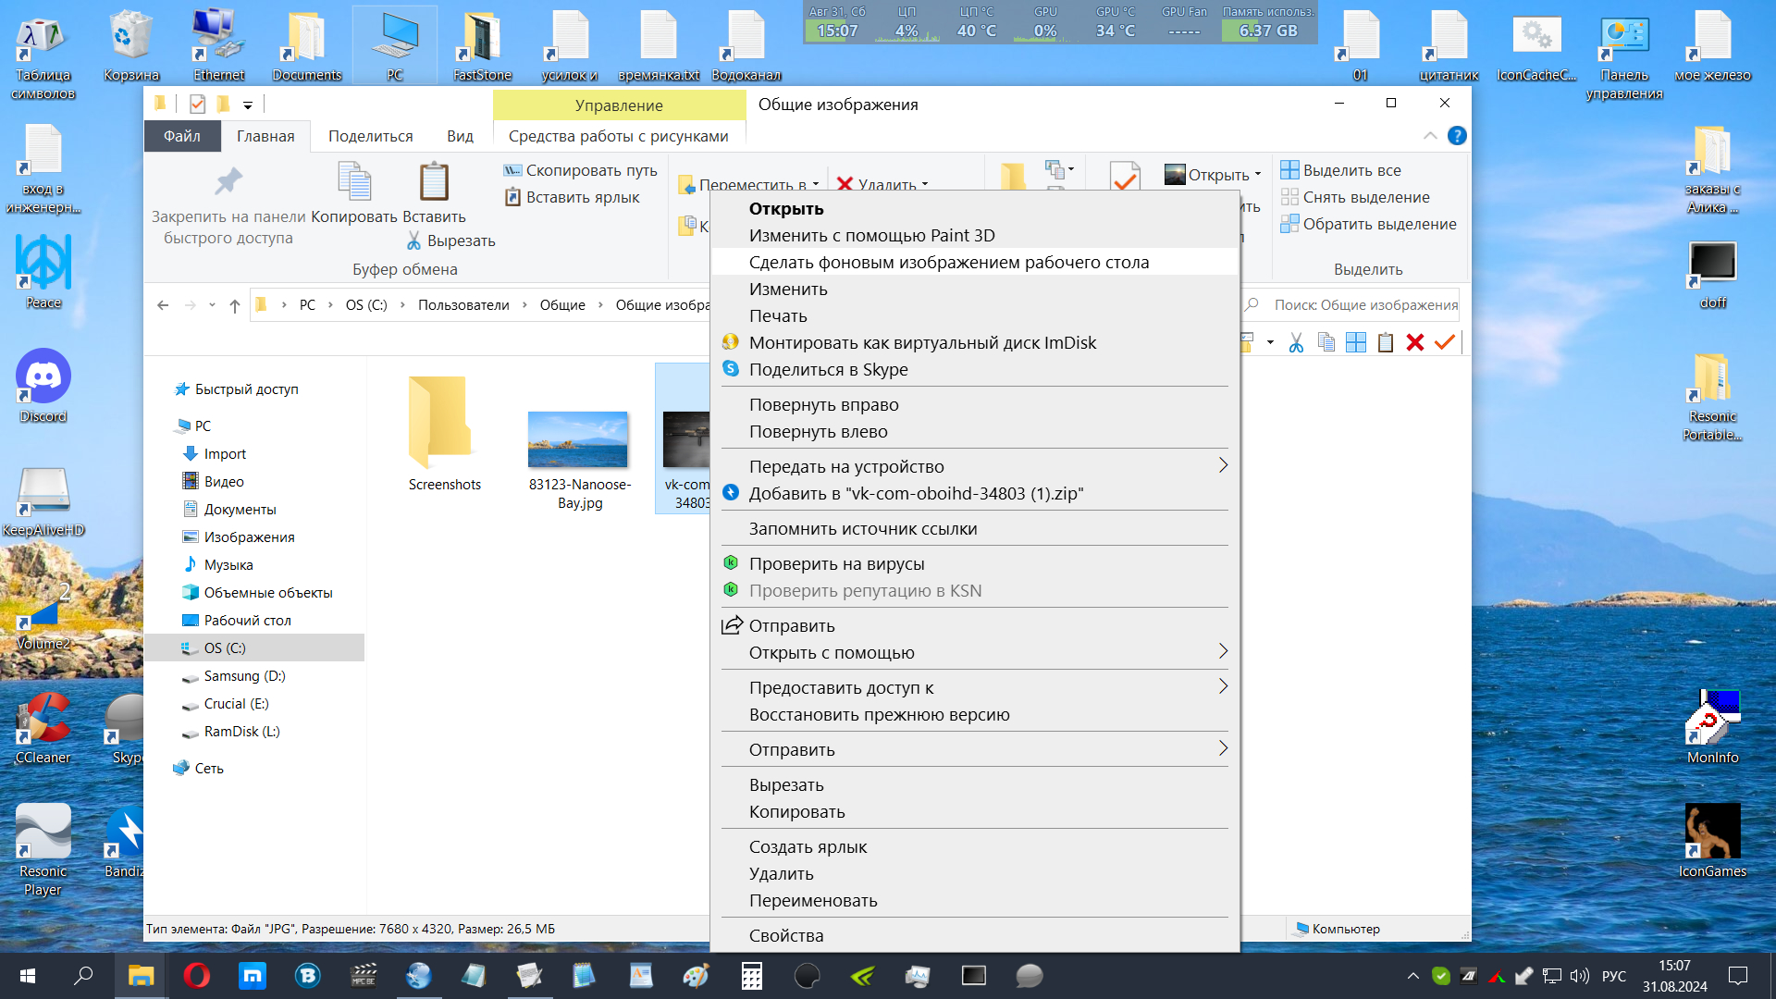Click the scissors cut icon in toolbar
Viewport: 1776px width, 999px height.
[x=1296, y=343]
